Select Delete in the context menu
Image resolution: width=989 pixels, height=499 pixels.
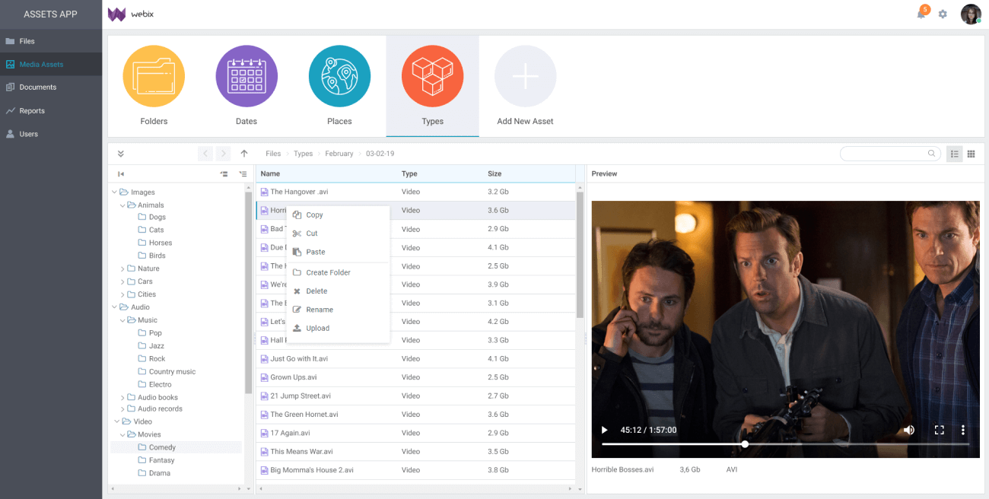338,291
